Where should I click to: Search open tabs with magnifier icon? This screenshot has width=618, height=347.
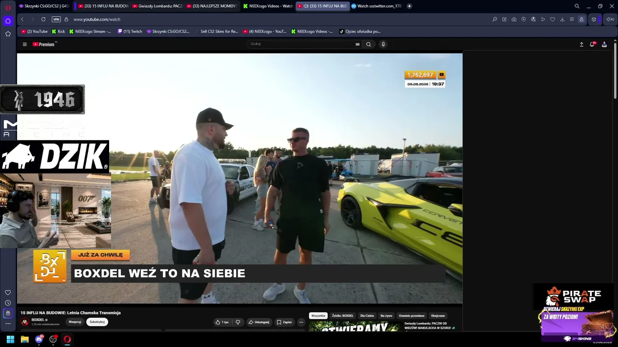pyautogui.click(x=577, y=6)
